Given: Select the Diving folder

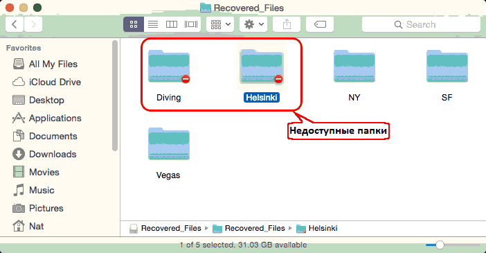Looking at the screenshot, I should coord(169,74).
